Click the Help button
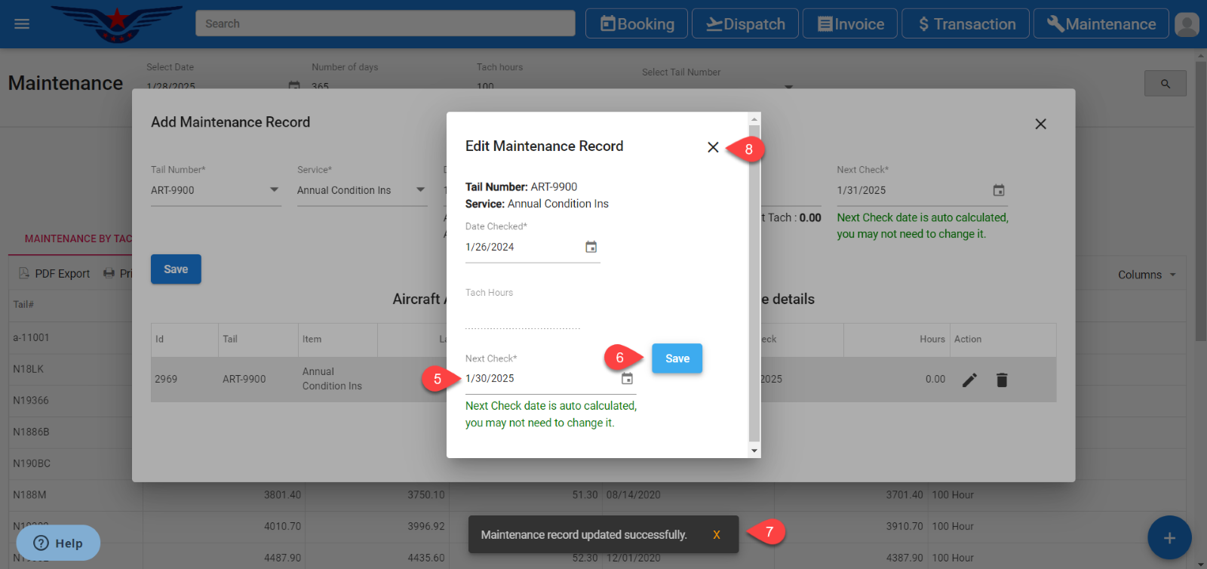 [x=58, y=543]
